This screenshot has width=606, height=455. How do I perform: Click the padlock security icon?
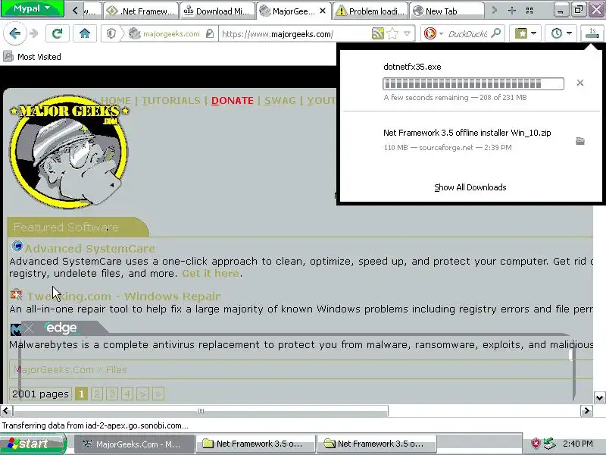210,34
